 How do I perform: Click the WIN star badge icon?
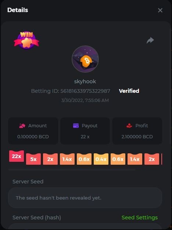point(26,40)
